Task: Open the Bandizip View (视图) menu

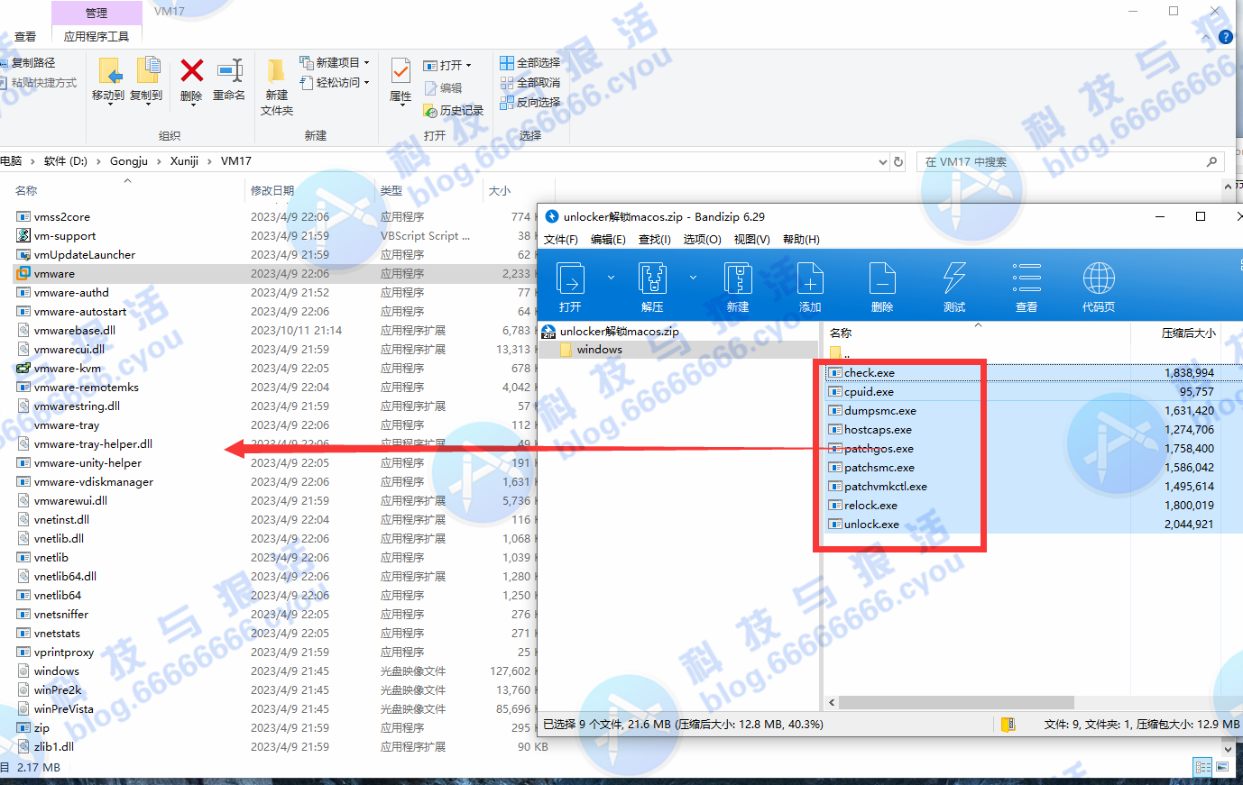Action: 751,239
